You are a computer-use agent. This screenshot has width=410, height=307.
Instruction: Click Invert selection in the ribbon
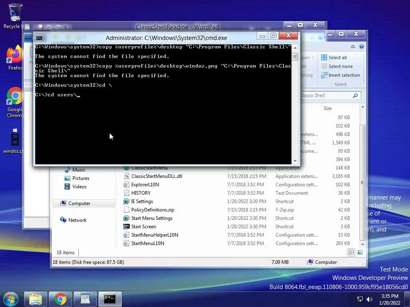click(340, 75)
